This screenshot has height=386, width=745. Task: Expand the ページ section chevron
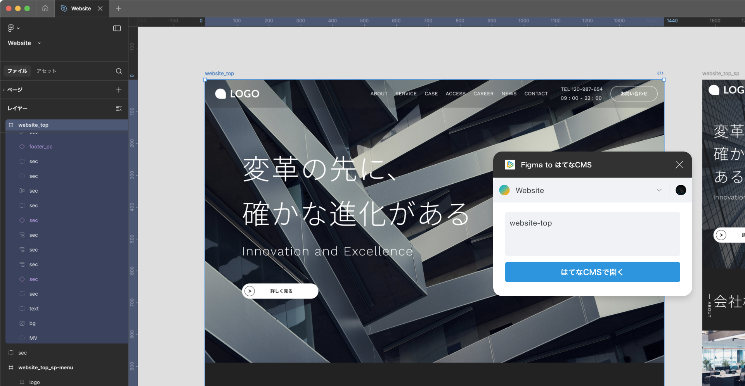click(4, 90)
